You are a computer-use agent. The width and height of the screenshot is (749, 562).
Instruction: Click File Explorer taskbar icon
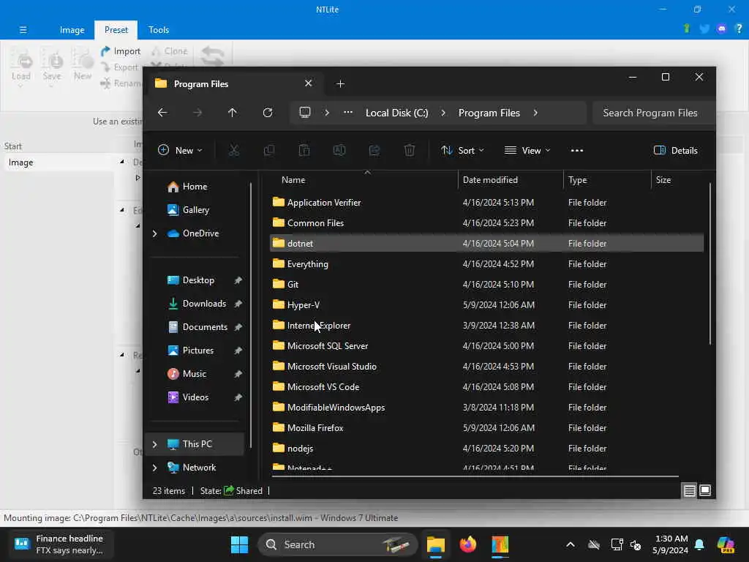point(436,544)
